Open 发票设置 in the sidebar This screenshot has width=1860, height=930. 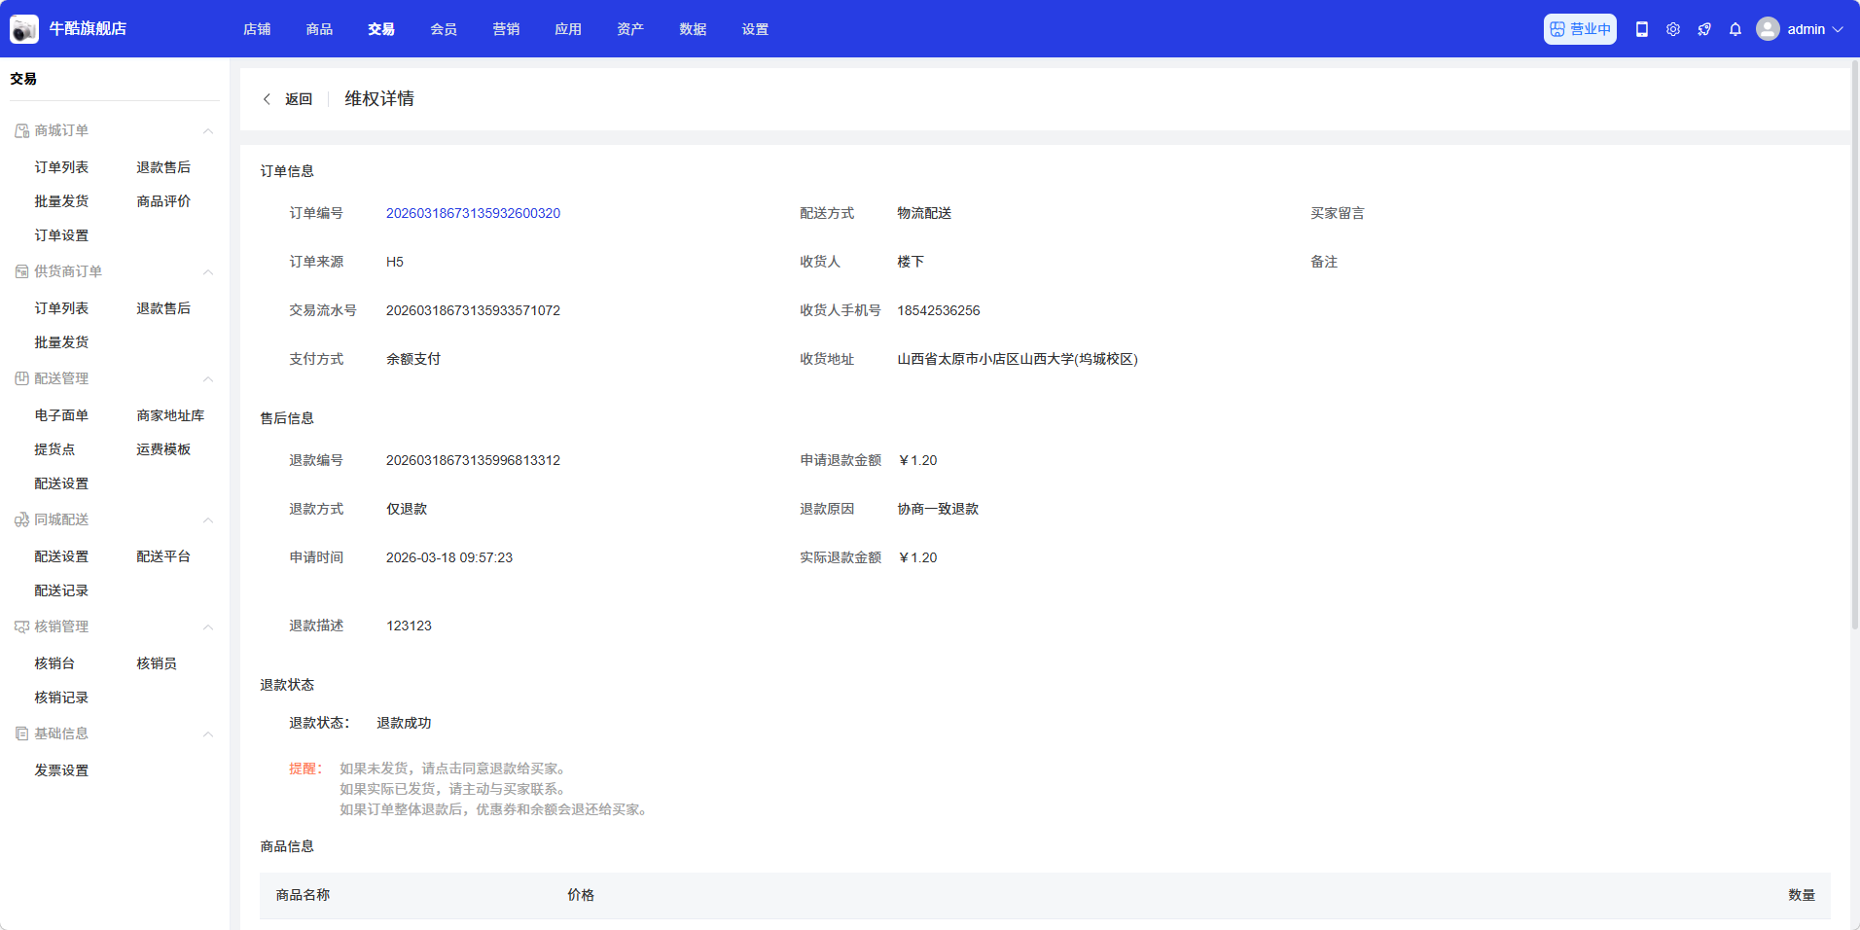[61, 770]
